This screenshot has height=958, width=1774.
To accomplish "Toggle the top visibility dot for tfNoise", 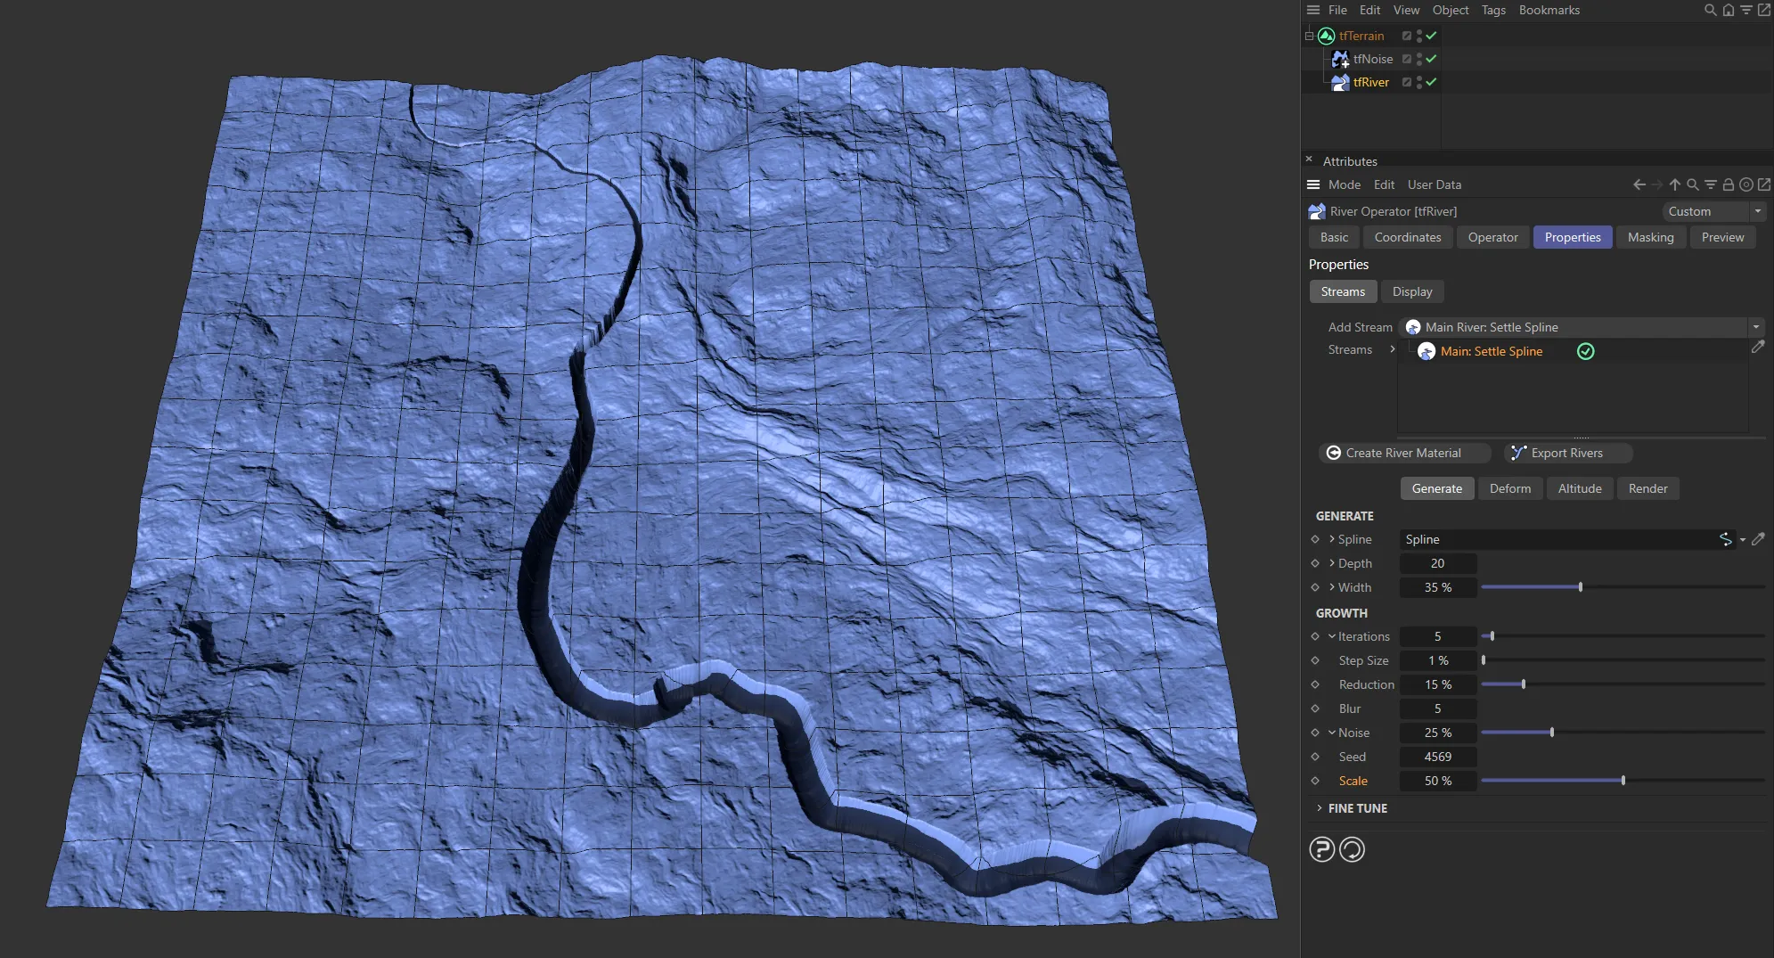I will coord(1419,53).
